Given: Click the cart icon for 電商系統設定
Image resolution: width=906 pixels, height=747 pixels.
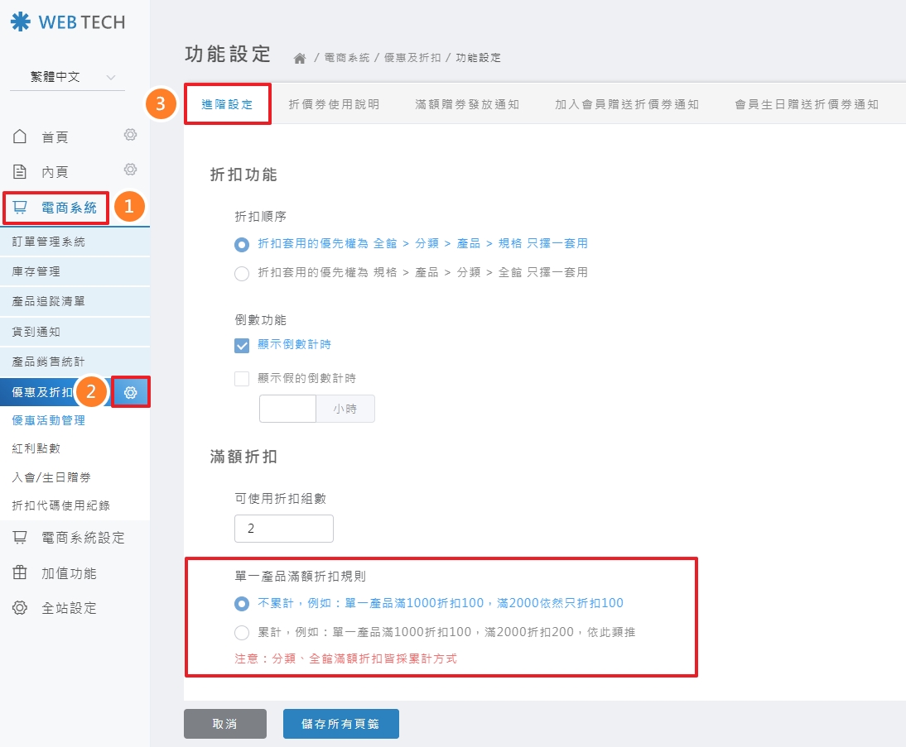Looking at the screenshot, I should point(21,538).
